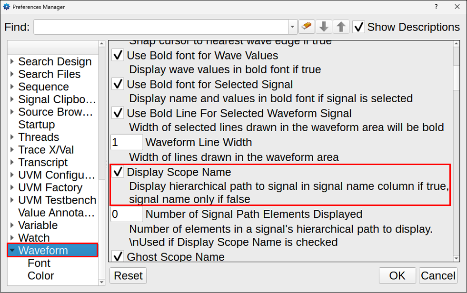
Task: Toggle Ghost Scope Name checkbox
Action: 118,257
